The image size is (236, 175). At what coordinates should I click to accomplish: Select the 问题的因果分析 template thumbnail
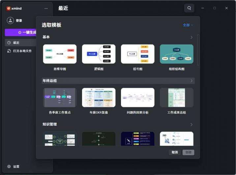point(138,97)
